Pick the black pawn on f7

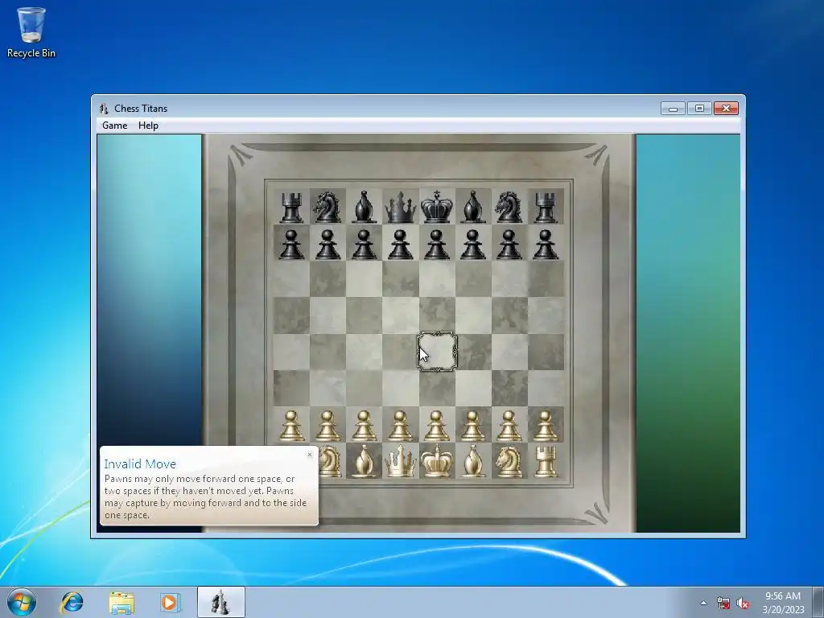473,245
